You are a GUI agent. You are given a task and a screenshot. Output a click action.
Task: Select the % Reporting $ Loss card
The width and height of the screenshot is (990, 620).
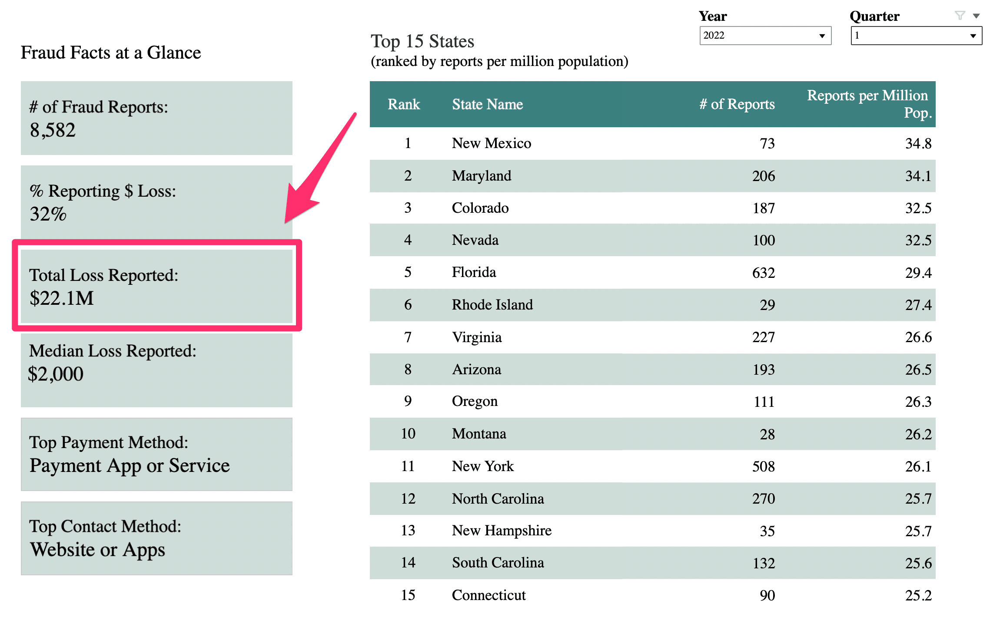point(156,202)
